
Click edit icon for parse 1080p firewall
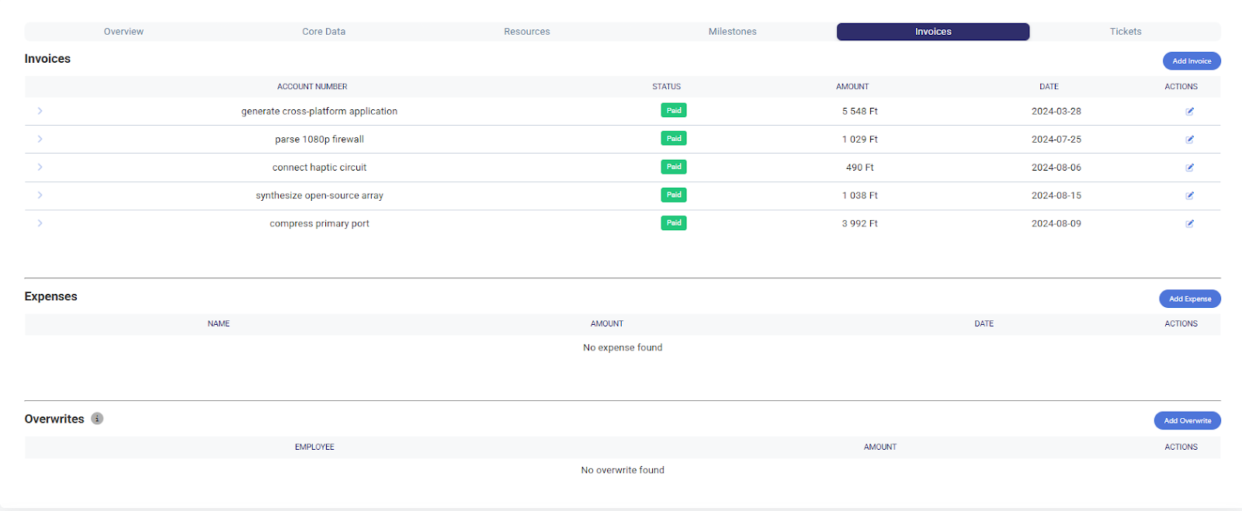pyautogui.click(x=1189, y=140)
